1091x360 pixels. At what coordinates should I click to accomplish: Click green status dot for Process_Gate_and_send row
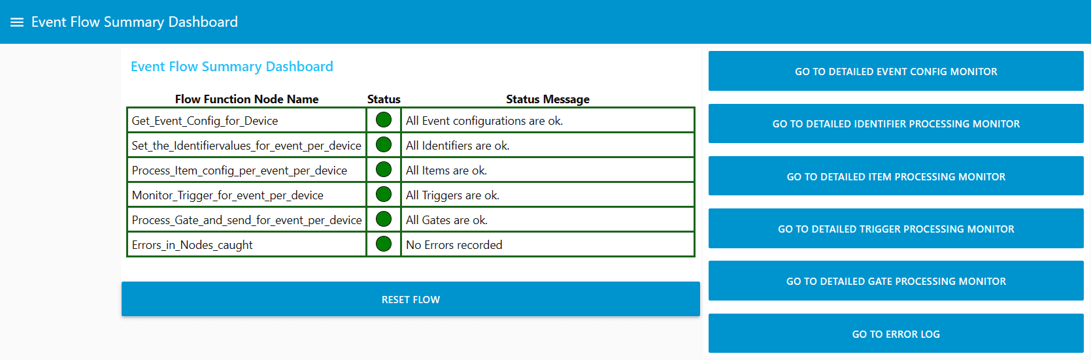pos(384,219)
